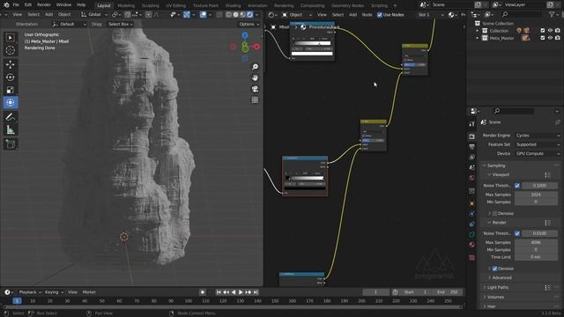The width and height of the screenshot is (564, 317).
Task: Expand the Collection tree item
Action: (x=478, y=31)
